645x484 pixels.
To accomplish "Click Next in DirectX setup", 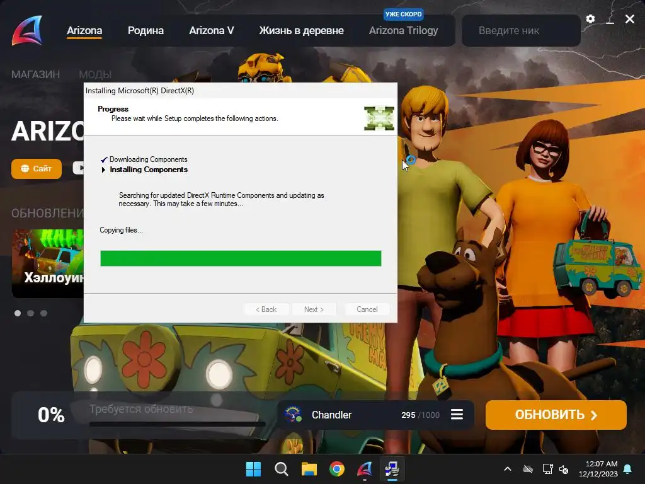I will pos(314,309).
